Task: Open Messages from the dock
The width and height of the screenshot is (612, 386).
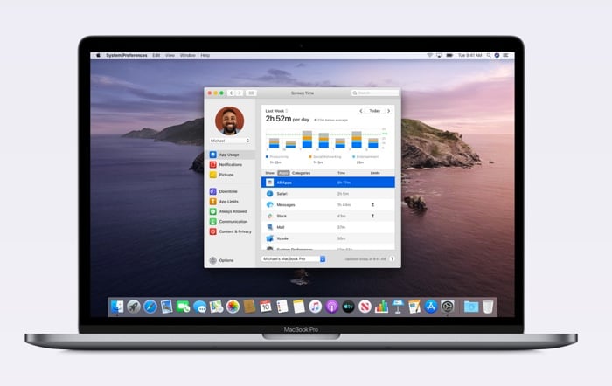Action: tap(200, 307)
